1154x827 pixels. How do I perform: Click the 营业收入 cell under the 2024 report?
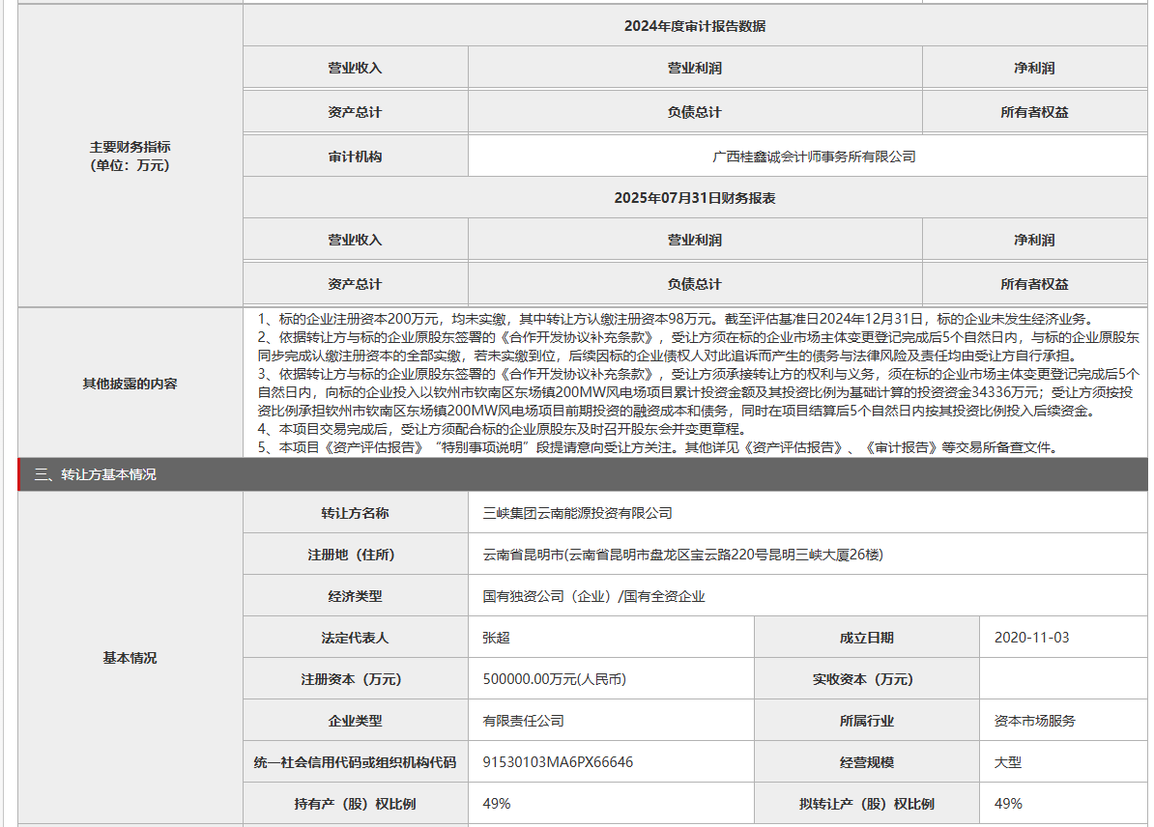tap(356, 68)
